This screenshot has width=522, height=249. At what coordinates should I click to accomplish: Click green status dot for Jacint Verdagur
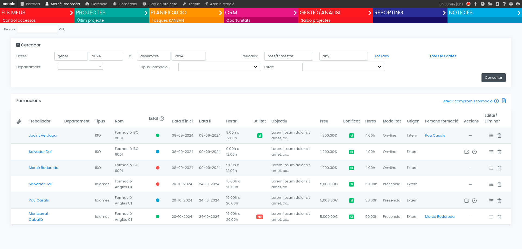[x=158, y=135]
